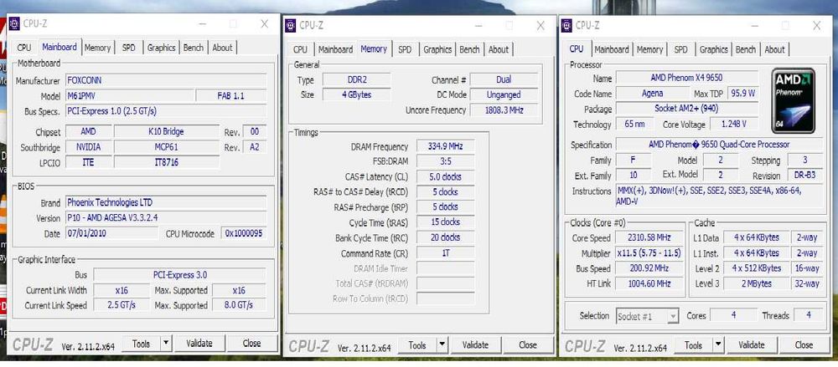Click the DDR2 memory type field
The width and height of the screenshot is (838, 367).
pyautogui.click(x=357, y=80)
